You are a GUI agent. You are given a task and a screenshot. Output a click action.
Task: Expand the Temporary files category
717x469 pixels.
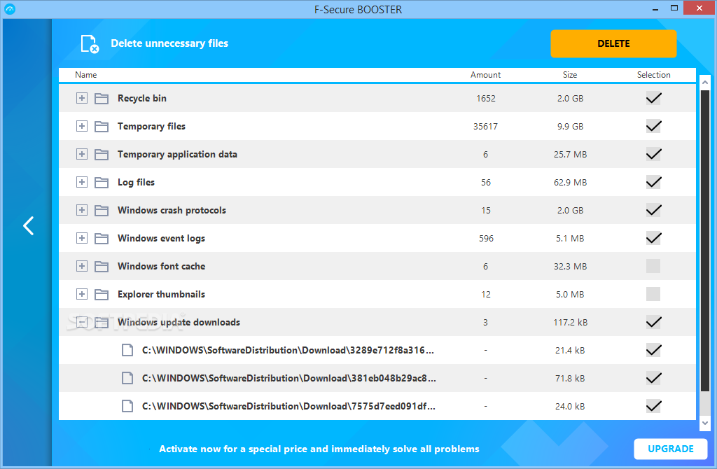(82, 126)
